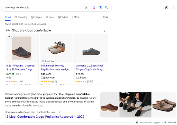Click the L.L.Bean gray slipper product image
Image resolution: width=177 pixels, height=125 pixels.
click(x=91, y=51)
